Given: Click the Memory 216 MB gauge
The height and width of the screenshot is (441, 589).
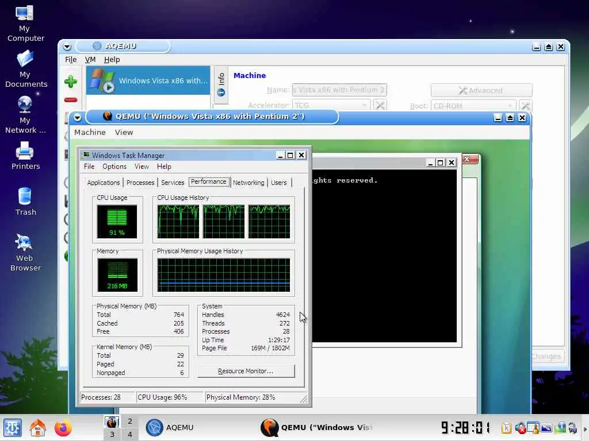Looking at the screenshot, I should [x=117, y=275].
